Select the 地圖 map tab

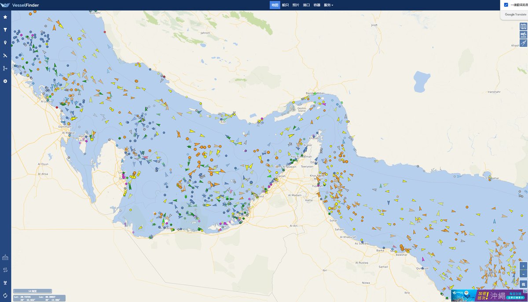275,5
